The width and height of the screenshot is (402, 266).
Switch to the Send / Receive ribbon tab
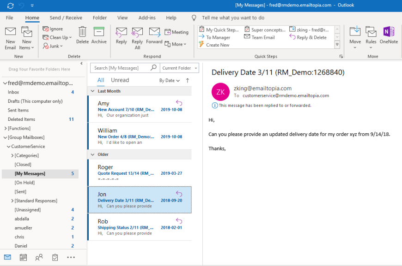[x=65, y=18]
